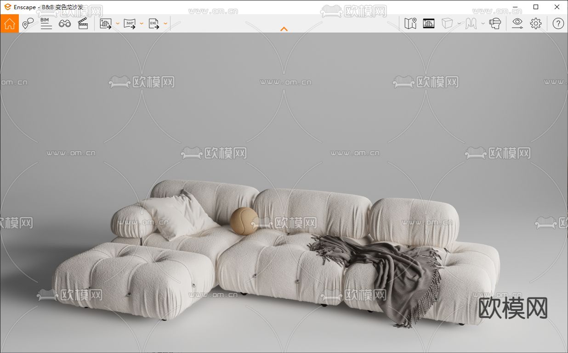Click the Enscape logo in title bar
This screenshot has height=353, width=568.
point(7,7)
